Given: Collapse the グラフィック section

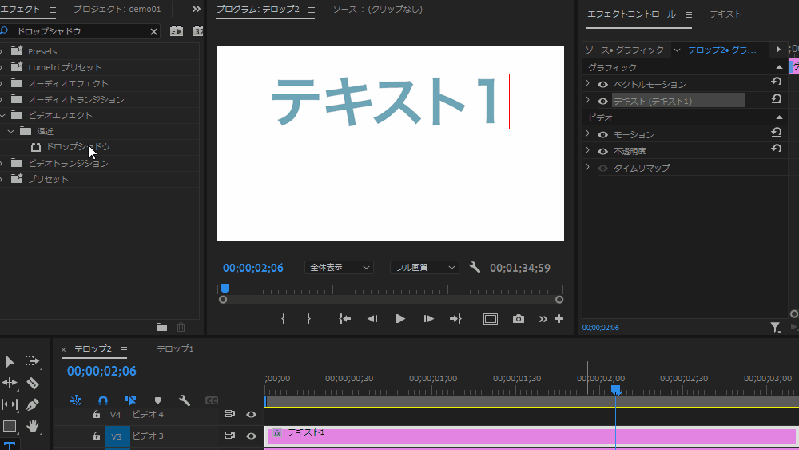Looking at the screenshot, I should (779, 67).
